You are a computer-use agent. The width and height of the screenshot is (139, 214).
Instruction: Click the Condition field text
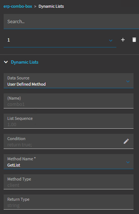click(x=19, y=145)
